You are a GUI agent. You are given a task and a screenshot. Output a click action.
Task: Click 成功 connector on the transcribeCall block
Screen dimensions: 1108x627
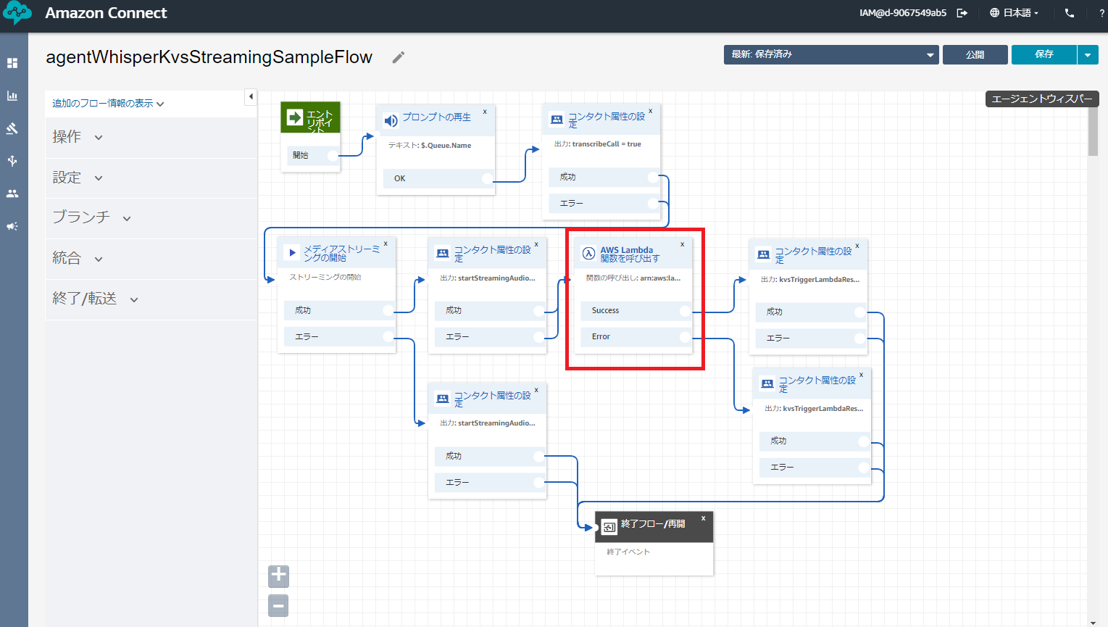[x=653, y=177]
